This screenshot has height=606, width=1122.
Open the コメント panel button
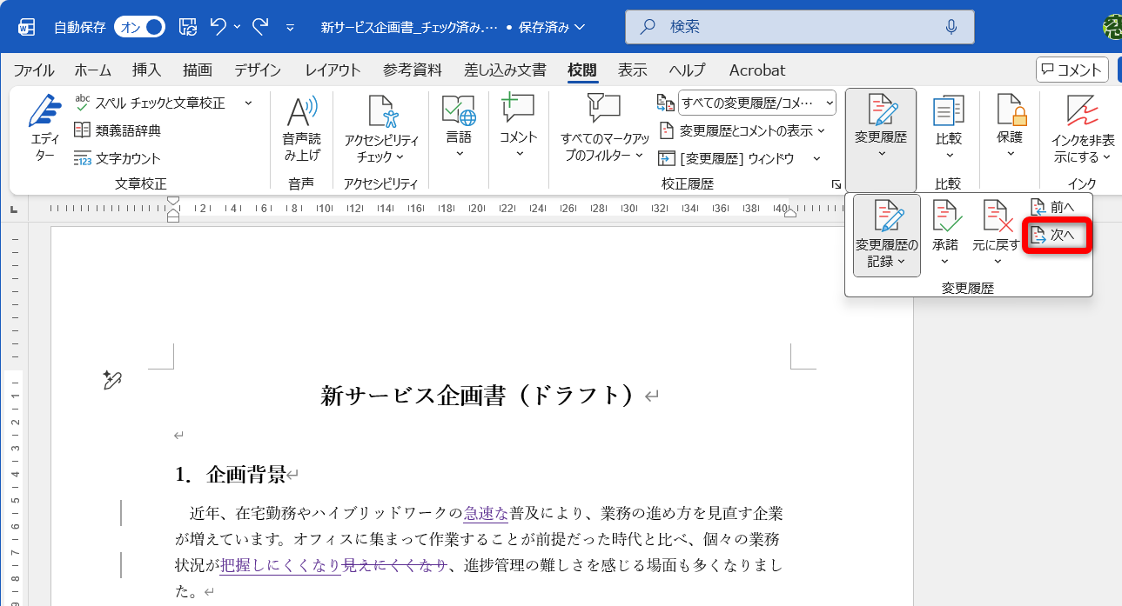(x=1072, y=70)
